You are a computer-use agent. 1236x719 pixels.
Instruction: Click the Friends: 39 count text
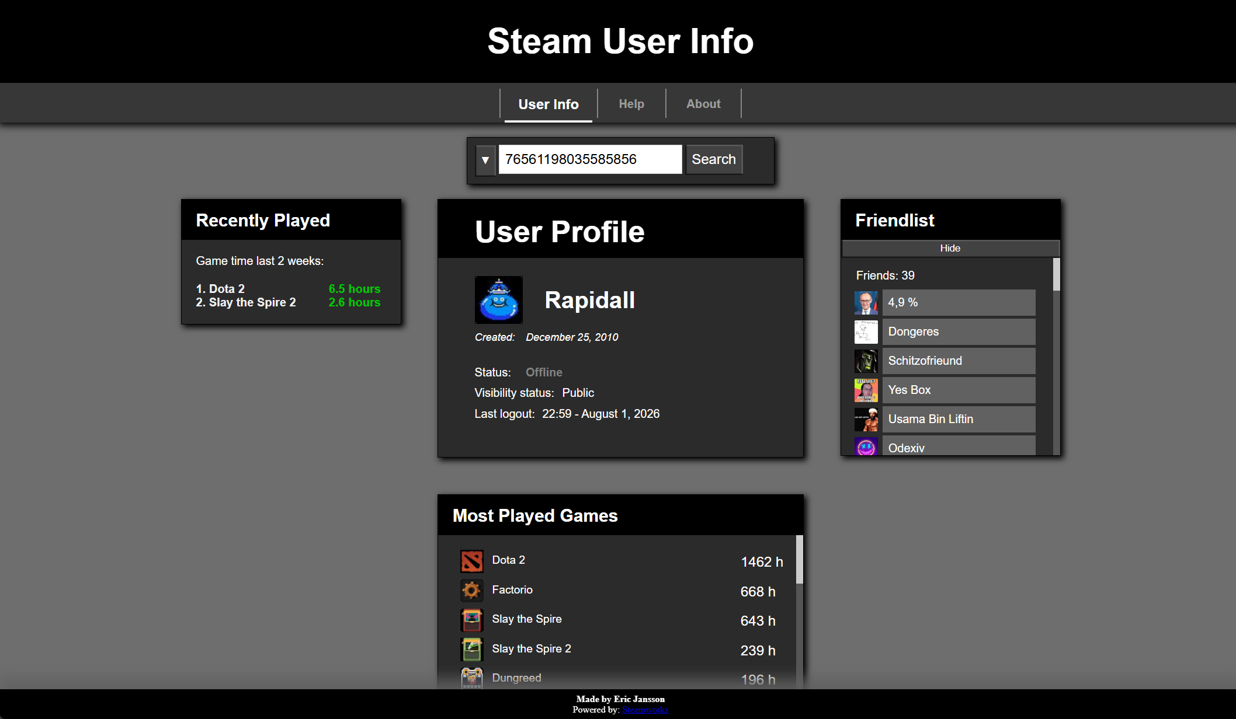point(885,275)
